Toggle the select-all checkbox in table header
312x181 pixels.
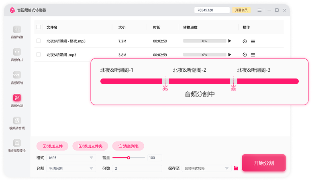coord(39,27)
